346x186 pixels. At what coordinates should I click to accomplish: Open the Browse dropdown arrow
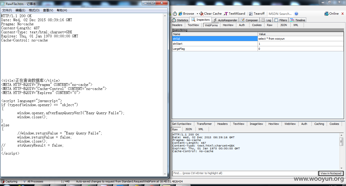point(197,14)
